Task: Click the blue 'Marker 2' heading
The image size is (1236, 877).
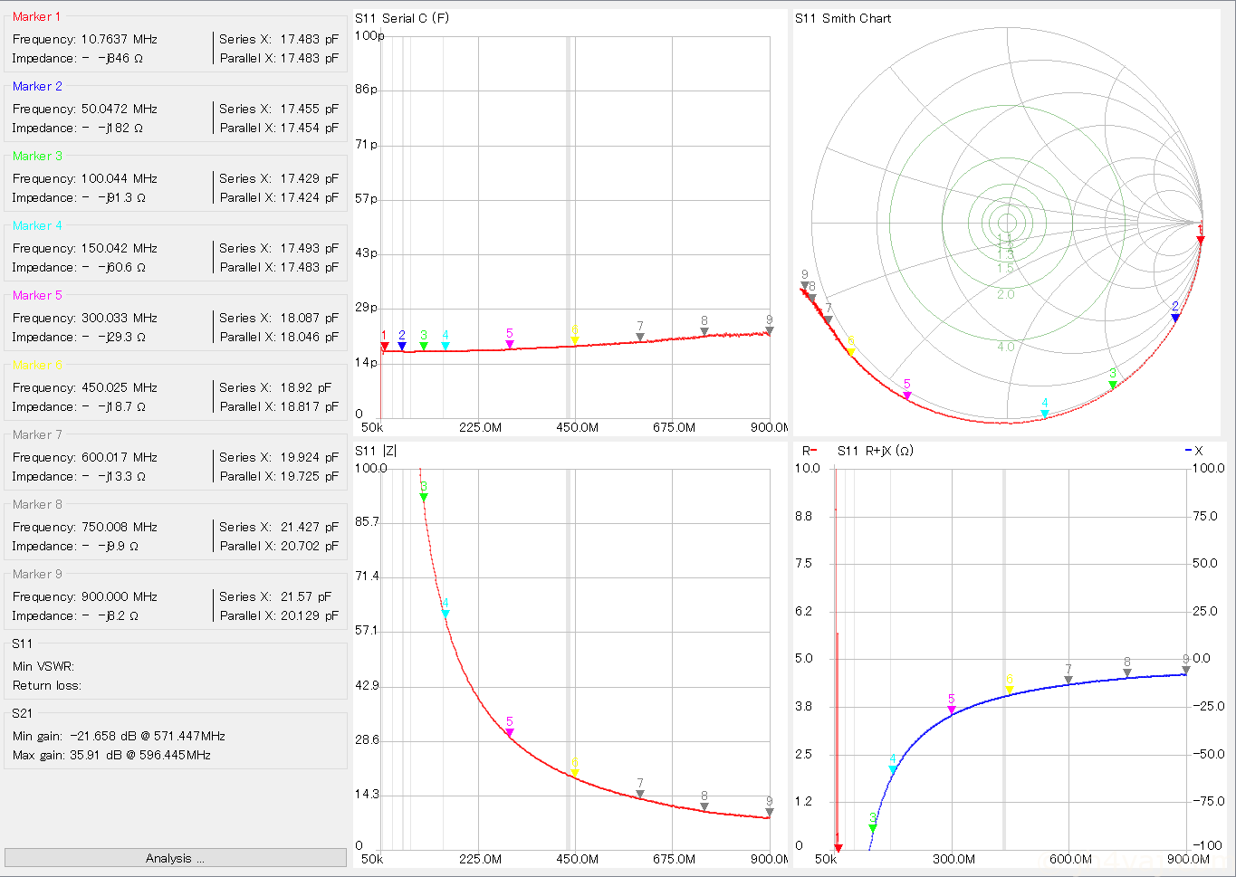Action: [37, 86]
